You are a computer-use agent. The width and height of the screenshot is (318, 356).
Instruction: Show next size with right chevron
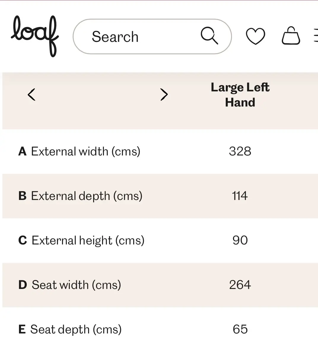point(164,95)
